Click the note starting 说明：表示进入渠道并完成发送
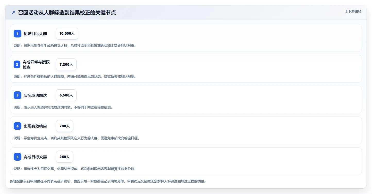Image resolution: width=372 pixels, height=194 pixels. pyautogui.click(x=63, y=107)
